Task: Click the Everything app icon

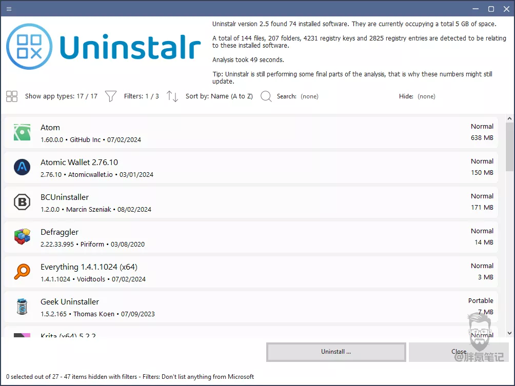Action: tap(22, 272)
